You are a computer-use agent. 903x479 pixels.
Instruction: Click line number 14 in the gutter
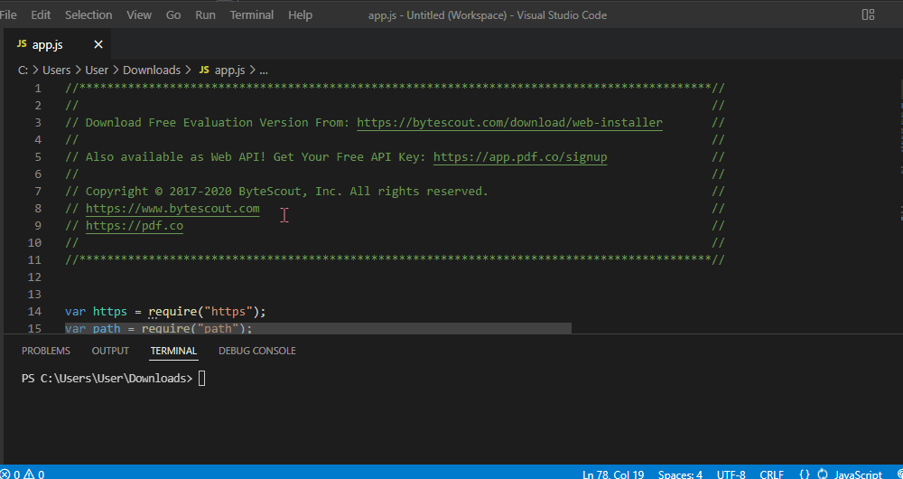tap(34, 312)
